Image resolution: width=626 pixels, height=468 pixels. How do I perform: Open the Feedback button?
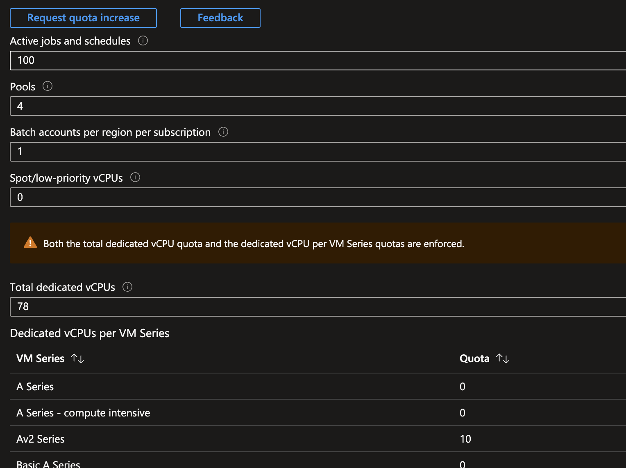click(220, 18)
